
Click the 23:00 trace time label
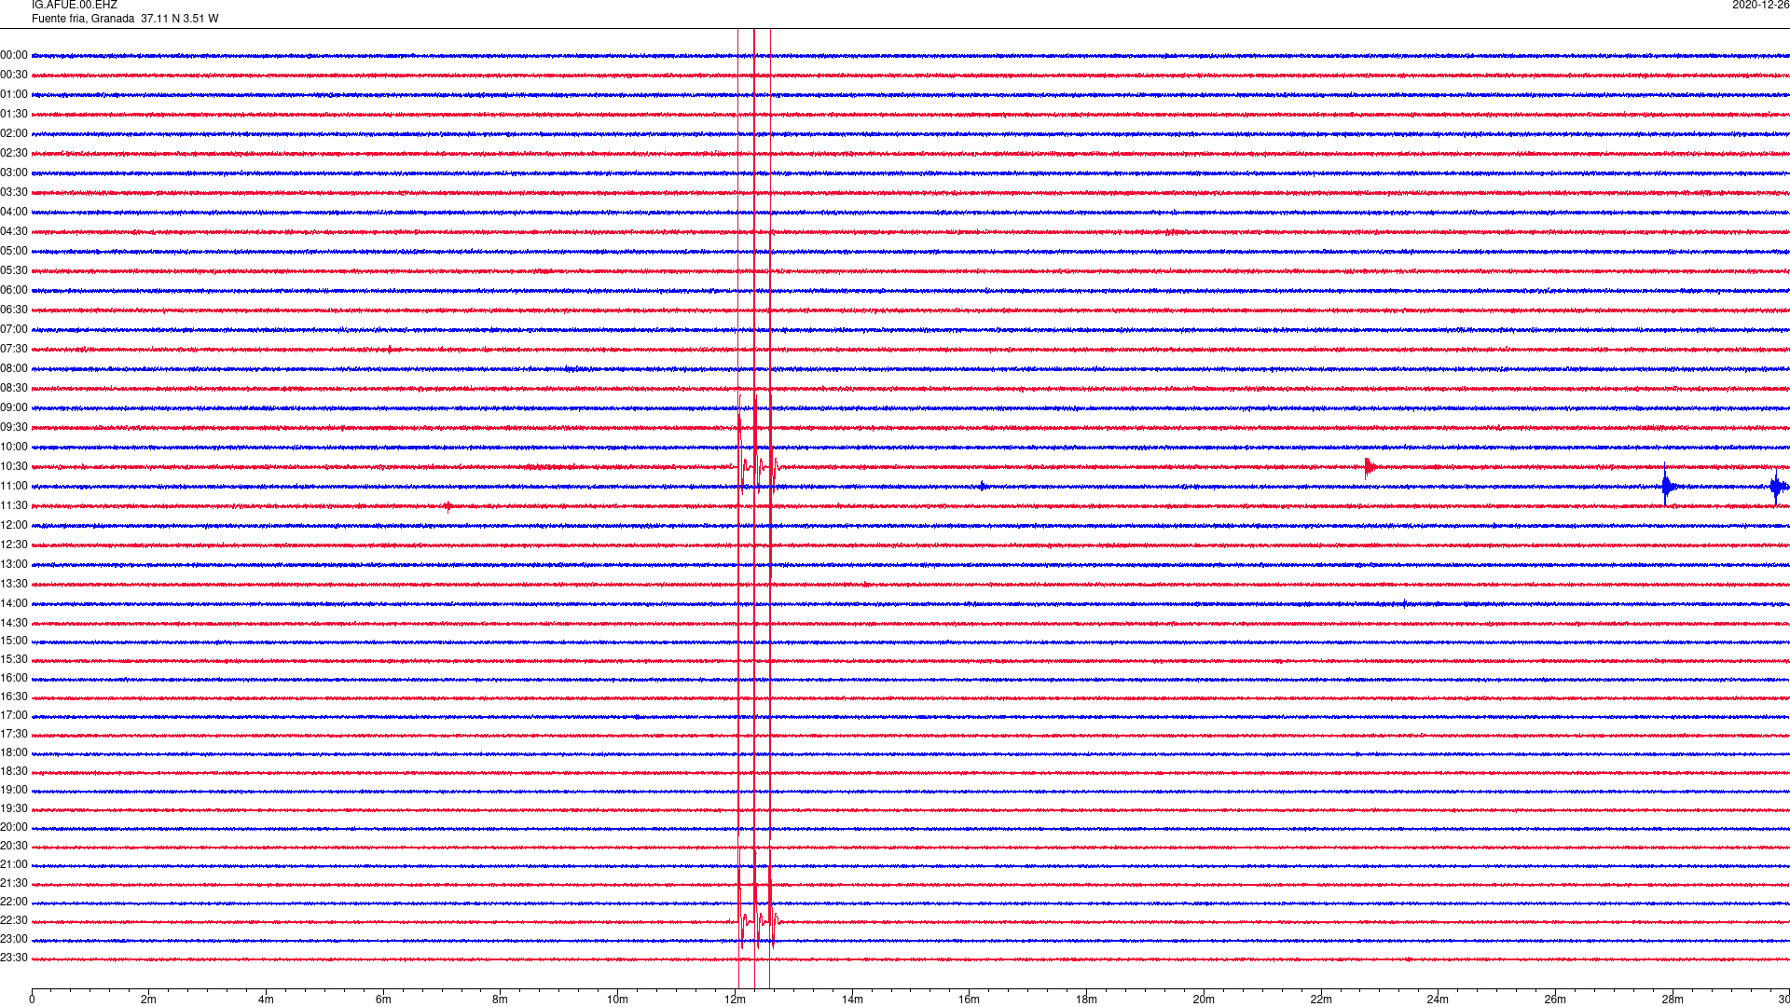[14, 940]
